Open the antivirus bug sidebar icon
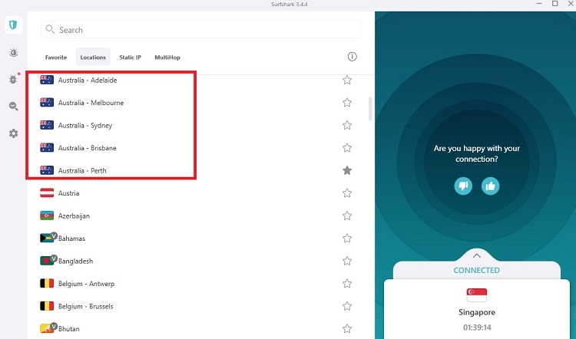 pyautogui.click(x=14, y=79)
